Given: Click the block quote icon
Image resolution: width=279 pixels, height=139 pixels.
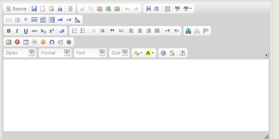Looking at the screenshot, I should pyautogui.click(x=112, y=31).
